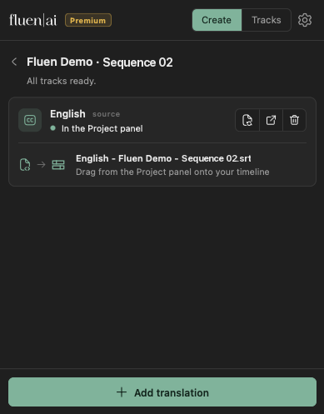Open English track via external-link icon

click(x=271, y=120)
